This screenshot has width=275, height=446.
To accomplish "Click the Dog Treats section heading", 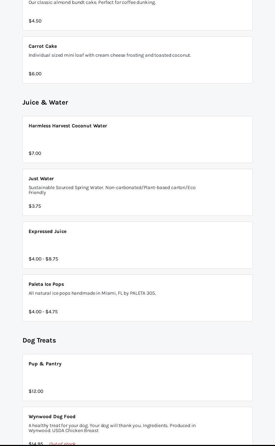I will click(x=39, y=340).
